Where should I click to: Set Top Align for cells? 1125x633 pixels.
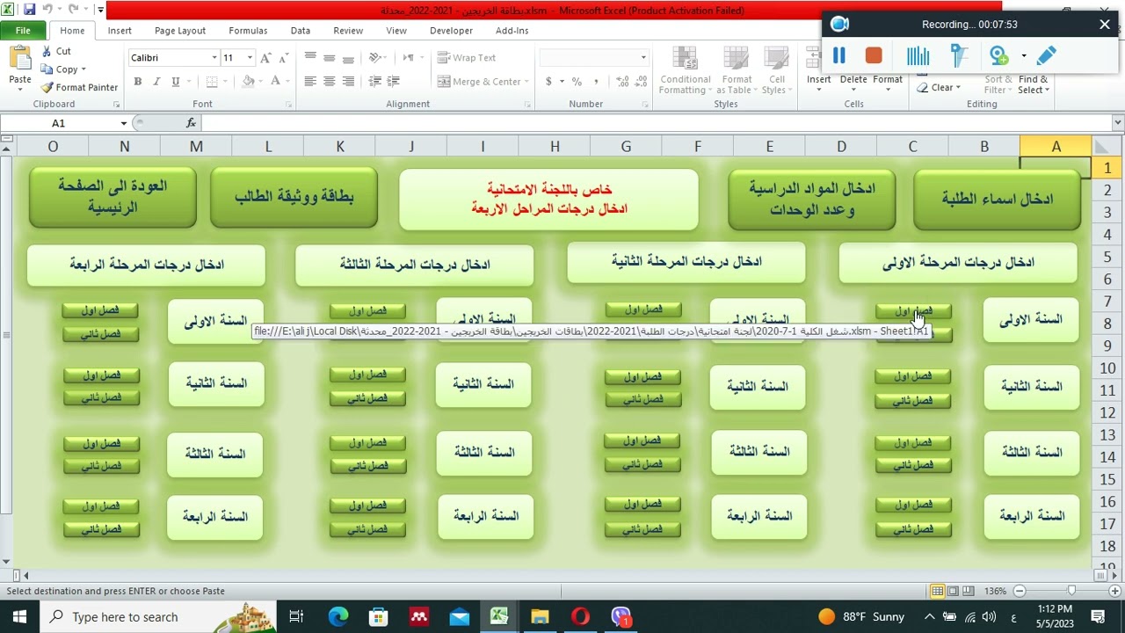coord(310,57)
